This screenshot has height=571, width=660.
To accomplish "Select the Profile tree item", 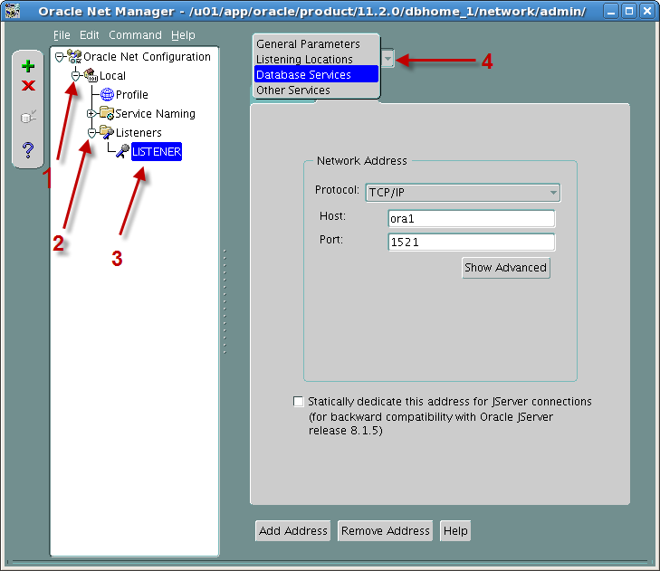I will click(132, 95).
